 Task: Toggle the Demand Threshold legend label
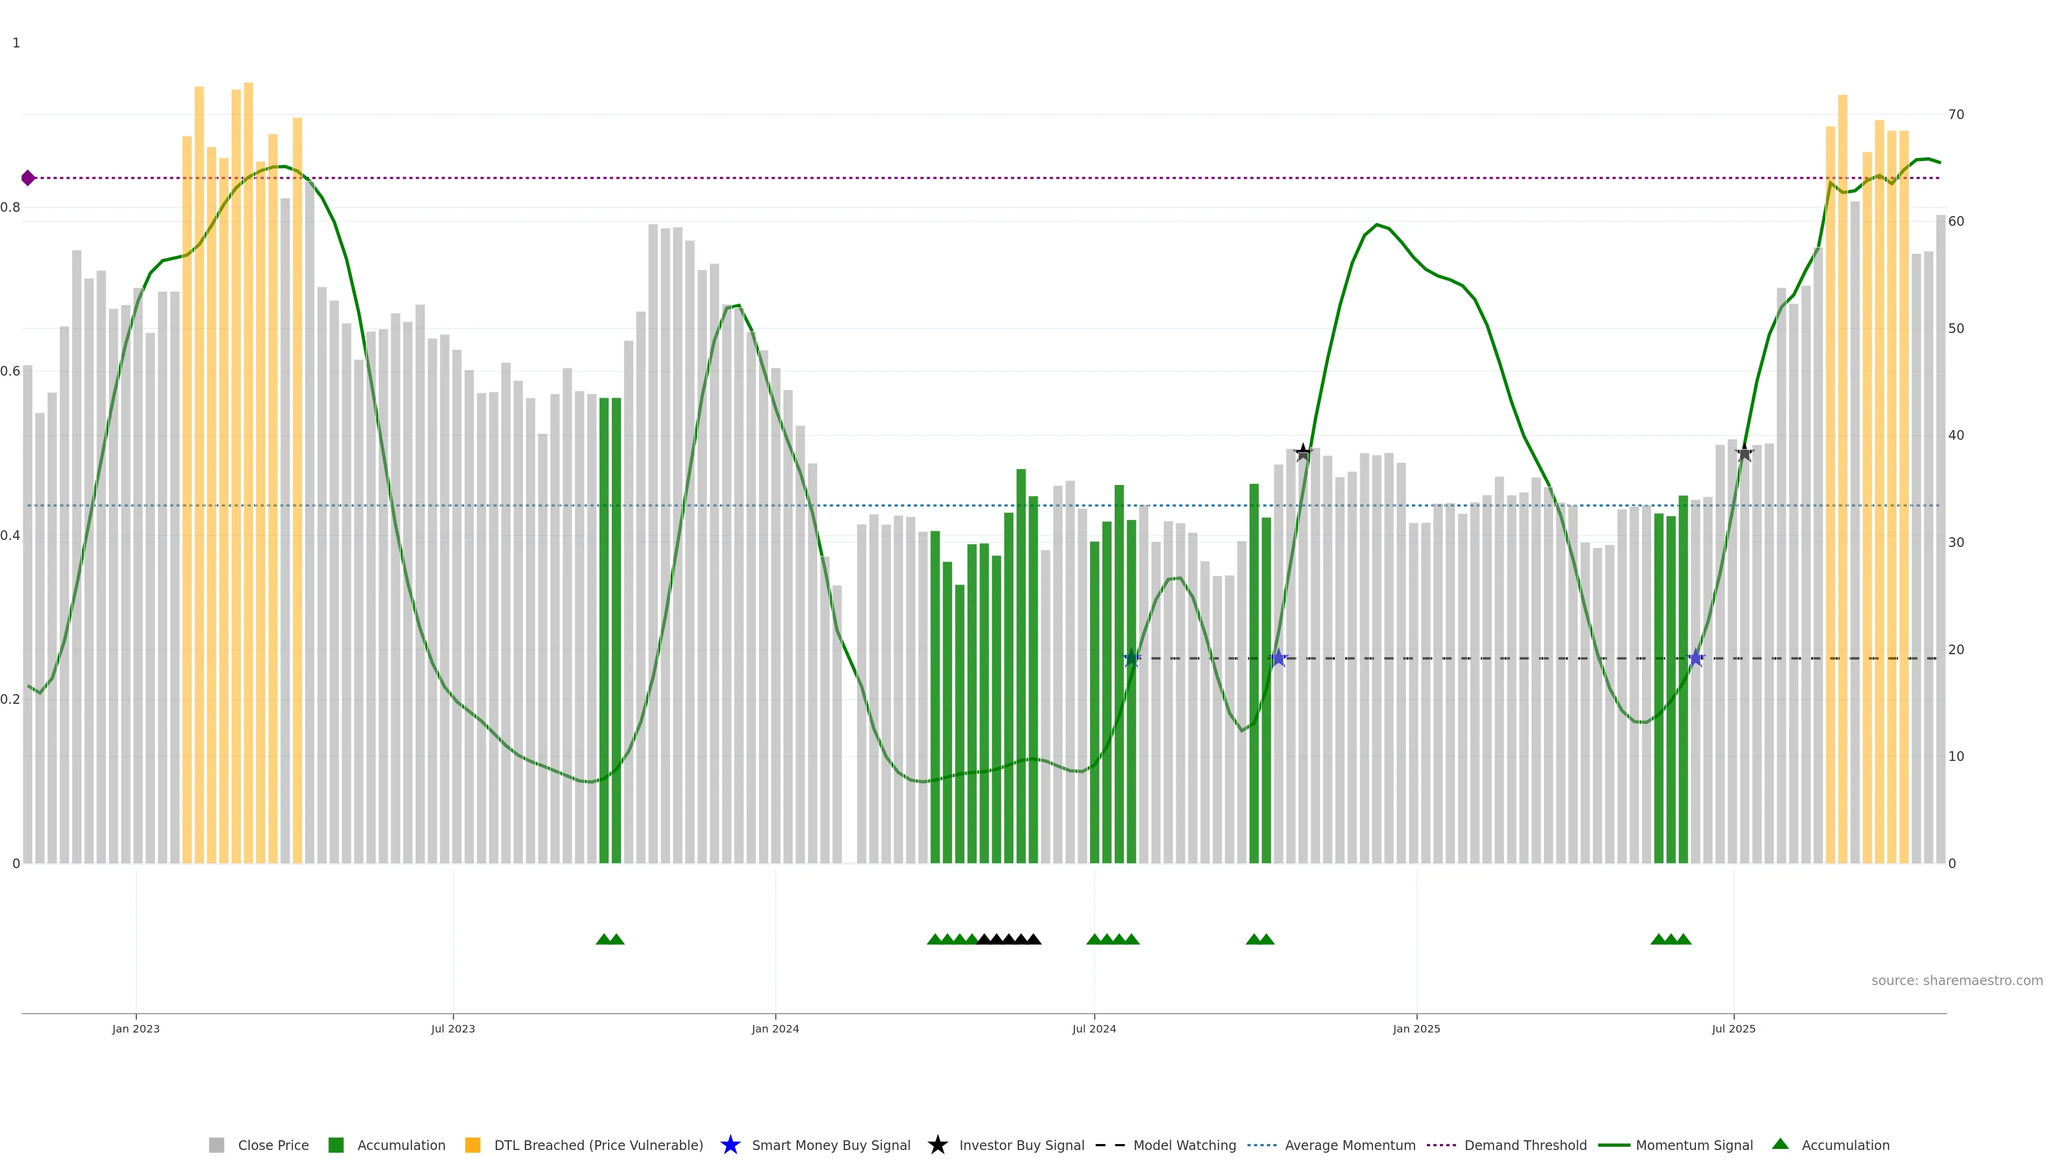[1525, 1145]
